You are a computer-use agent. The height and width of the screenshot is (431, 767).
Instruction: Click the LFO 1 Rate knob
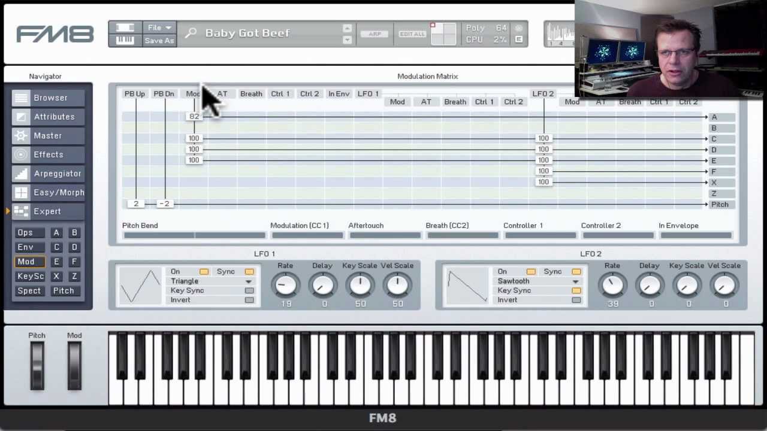coord(285,286)
